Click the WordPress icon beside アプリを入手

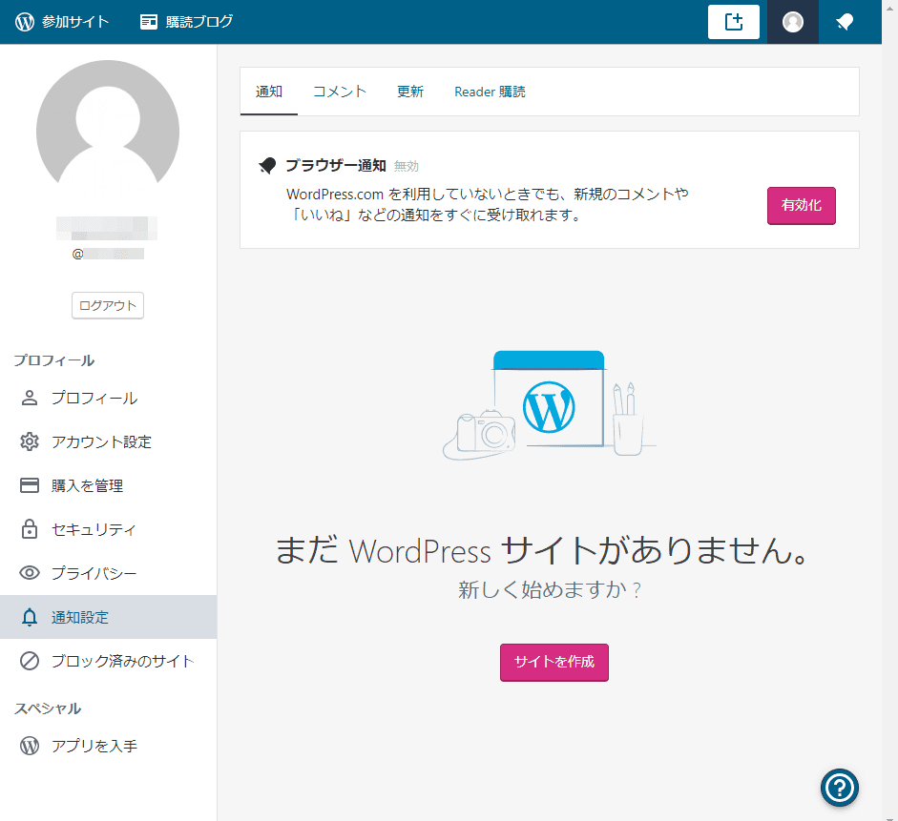click(x=30, y=746)
